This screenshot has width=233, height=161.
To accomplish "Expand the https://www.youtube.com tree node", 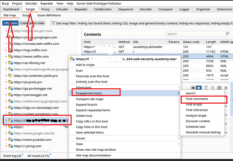I will coord(6,139).
